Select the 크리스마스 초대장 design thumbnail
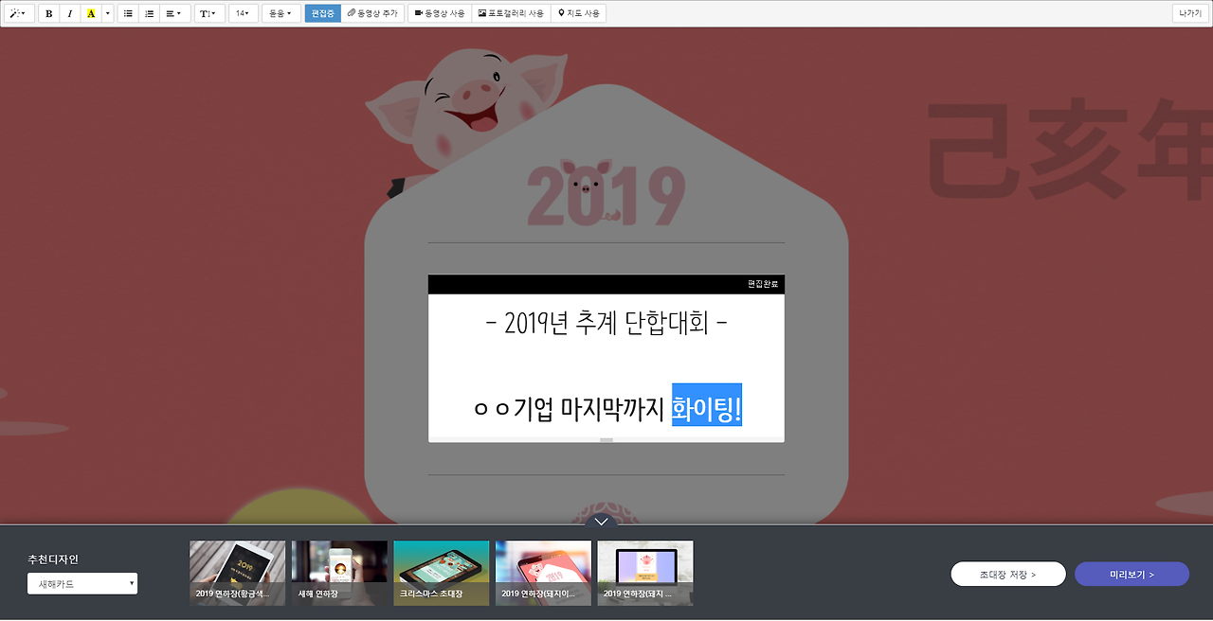1213x621 pixels. coord(442,573)
